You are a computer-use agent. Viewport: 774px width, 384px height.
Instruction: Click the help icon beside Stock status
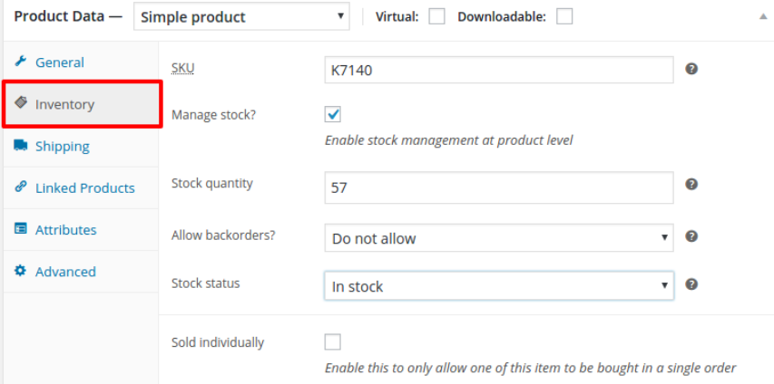click(x=691, y=284)
